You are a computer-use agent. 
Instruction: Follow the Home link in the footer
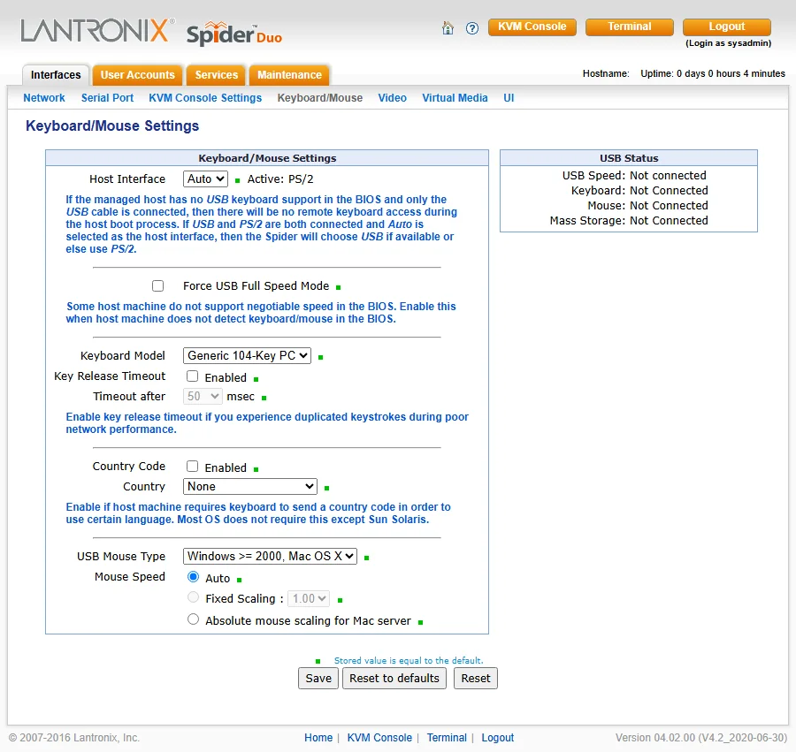(318, 738)
